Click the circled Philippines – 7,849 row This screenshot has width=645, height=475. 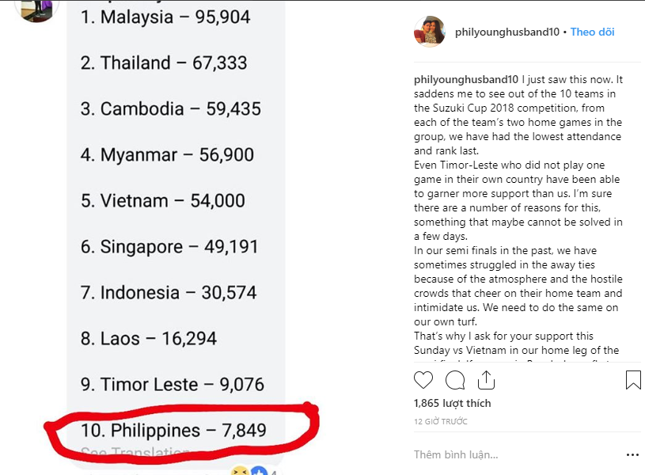point(173,431)
